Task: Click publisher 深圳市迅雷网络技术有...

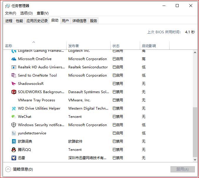Action: tap(87, 158)
